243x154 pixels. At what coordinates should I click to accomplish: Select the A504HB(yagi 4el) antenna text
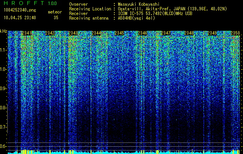coord(136,18)
